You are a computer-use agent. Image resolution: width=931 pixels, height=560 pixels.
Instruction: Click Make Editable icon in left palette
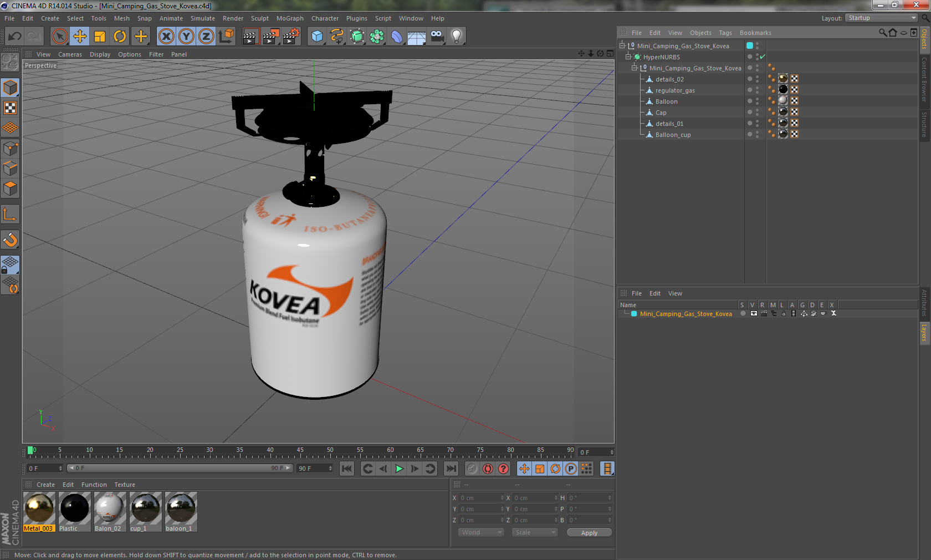(x=10, y=62)
